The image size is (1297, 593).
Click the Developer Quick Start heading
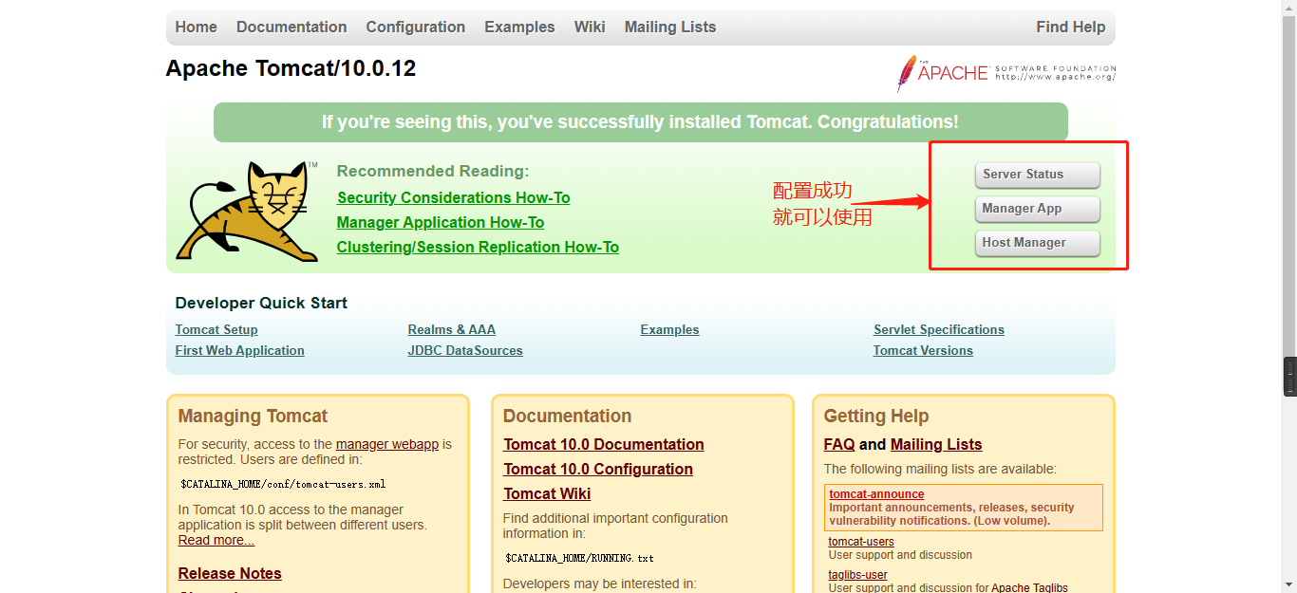click(261, 304)
